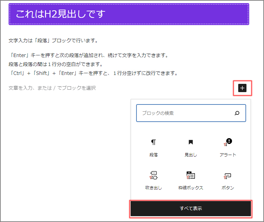This screenshot has height=222, width=264.
Task: Click the paragraph starting with 文字入力は
Action: click(54, 41)
